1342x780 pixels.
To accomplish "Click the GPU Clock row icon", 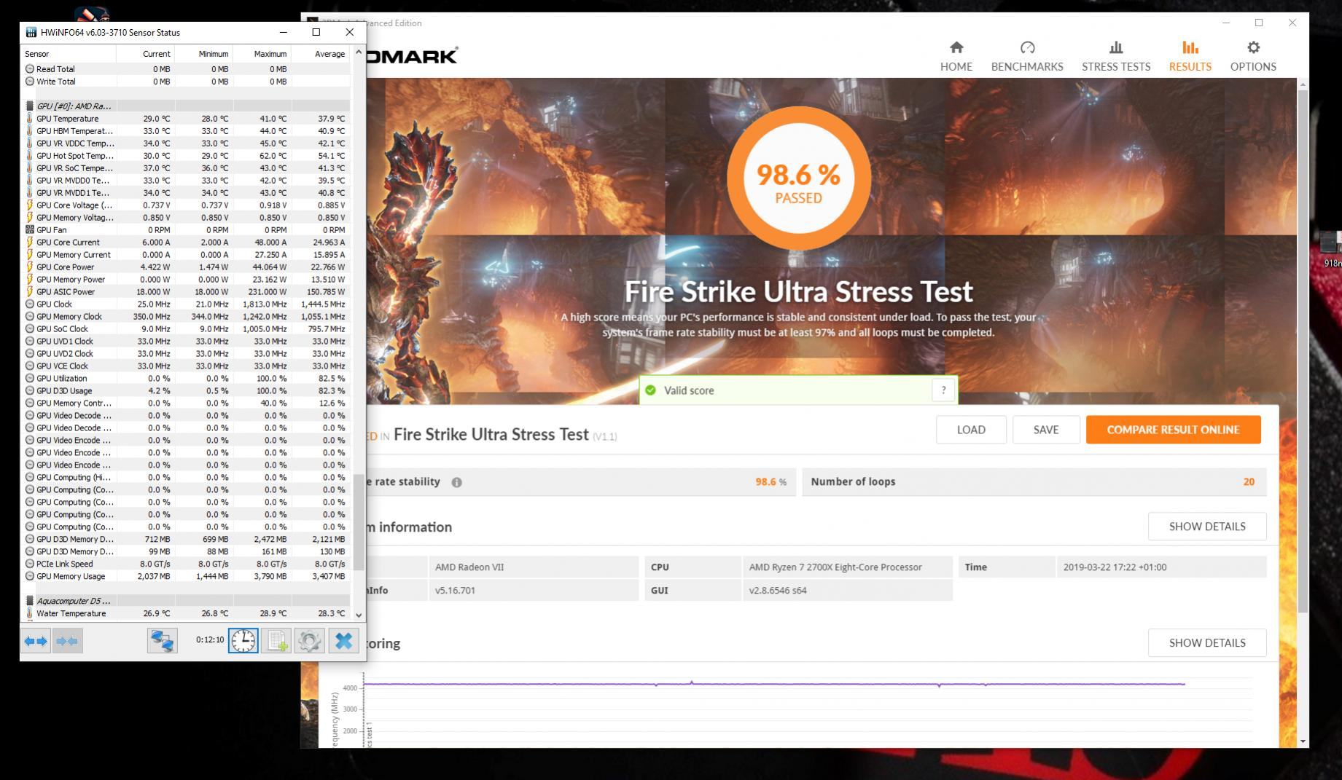I will click(30, 304).
